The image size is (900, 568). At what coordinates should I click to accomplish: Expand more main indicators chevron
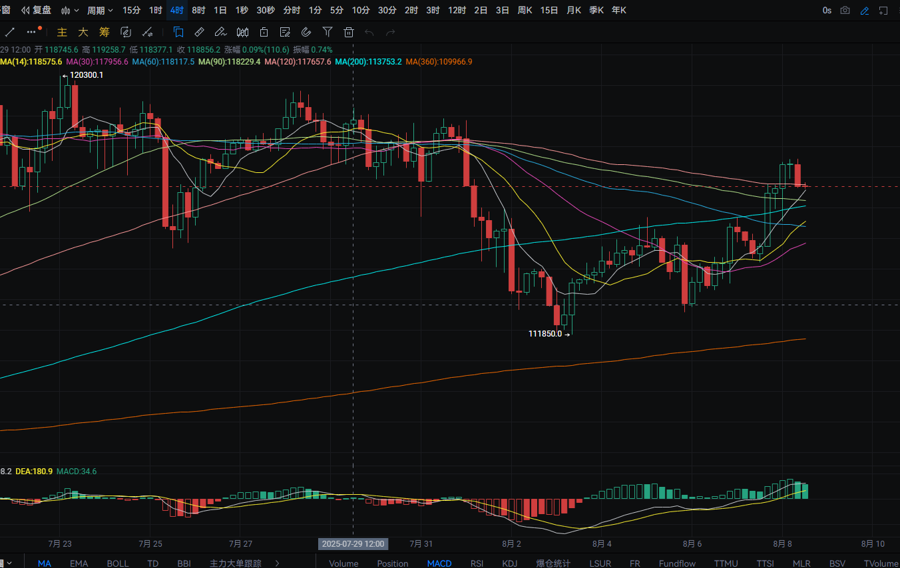coord(277,563)
